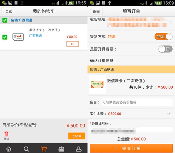Open the 微信沃卡 product thumbnail in order
175x153 pixels.
(x=97, y=84)
